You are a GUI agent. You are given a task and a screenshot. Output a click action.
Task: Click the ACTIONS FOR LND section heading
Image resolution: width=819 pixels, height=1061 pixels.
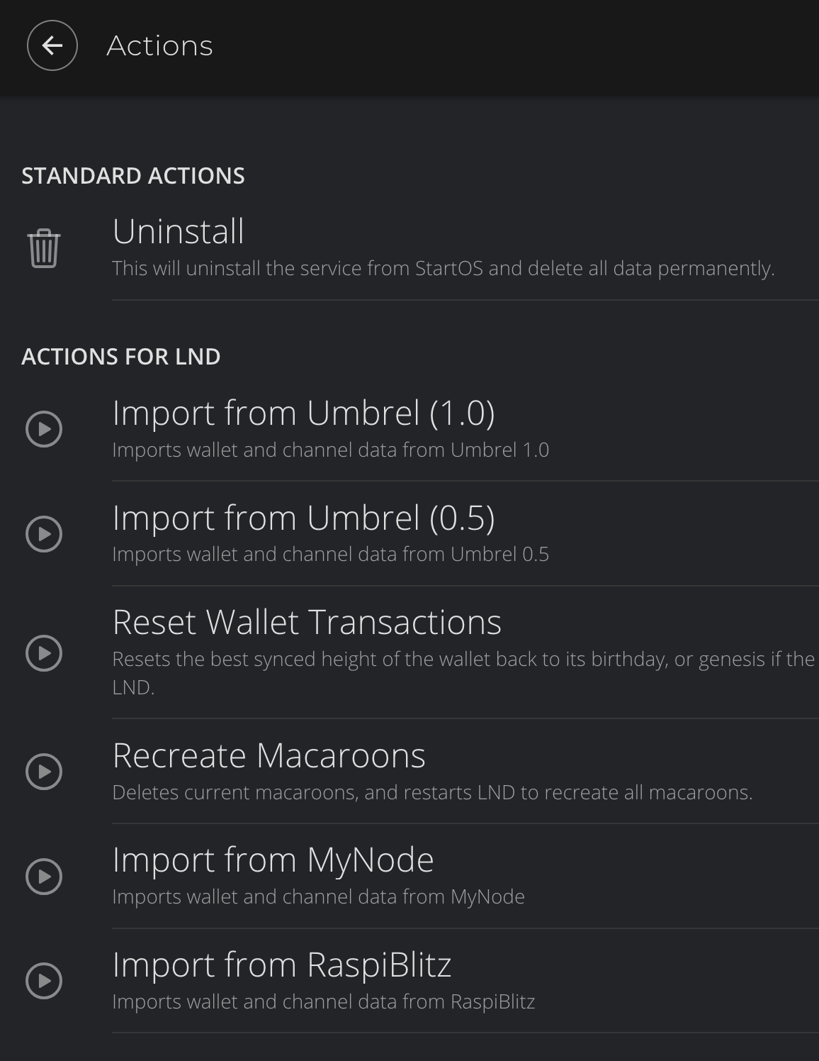(122, 357)
